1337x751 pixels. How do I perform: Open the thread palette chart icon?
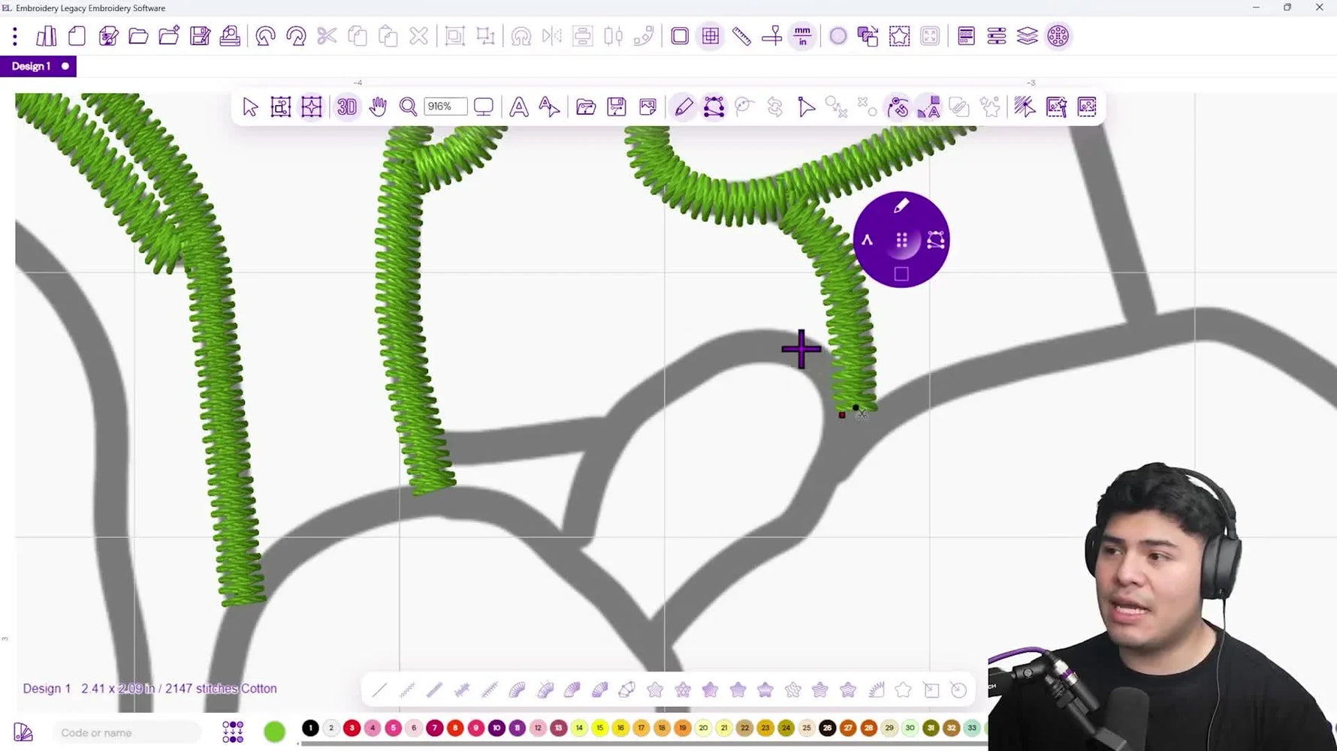(23, 732)
